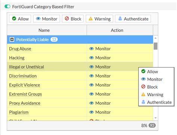Choose Warning in the context menu
This screenshot has width=177, height=135.
tap(156, 95)
